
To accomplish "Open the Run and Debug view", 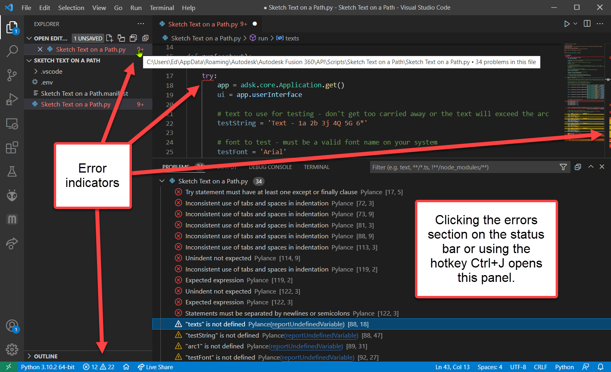I will (x=12, y=99).
